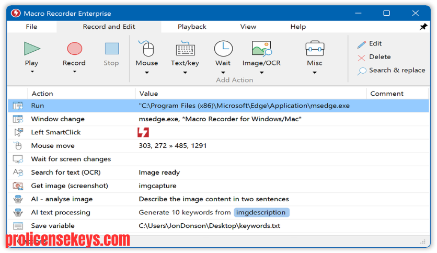
Task: Expand the Record dropdown arrow
Action: point(74,72)
